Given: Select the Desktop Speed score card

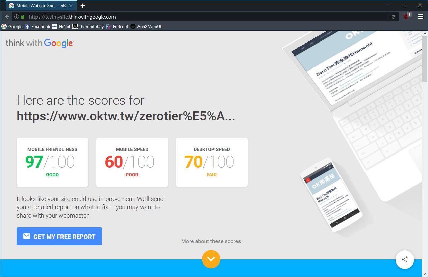Looking at the screenshot, I should click(x=212, y=162).
